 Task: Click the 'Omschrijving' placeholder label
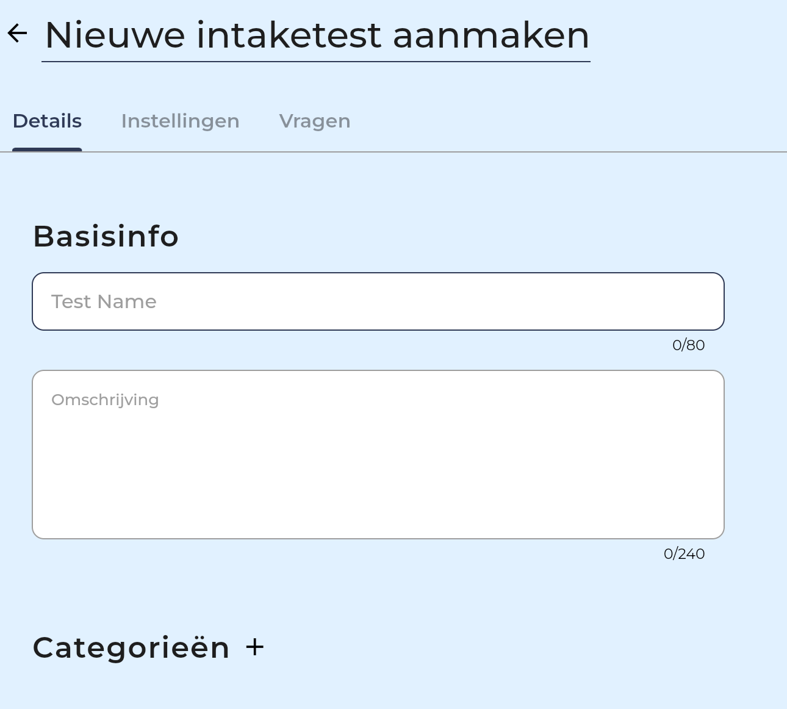tap(105, 400)
